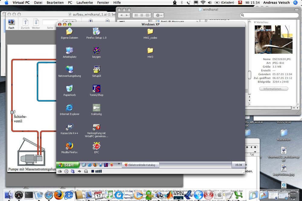Open TommyShop desktop shortcut

[96, 90]
